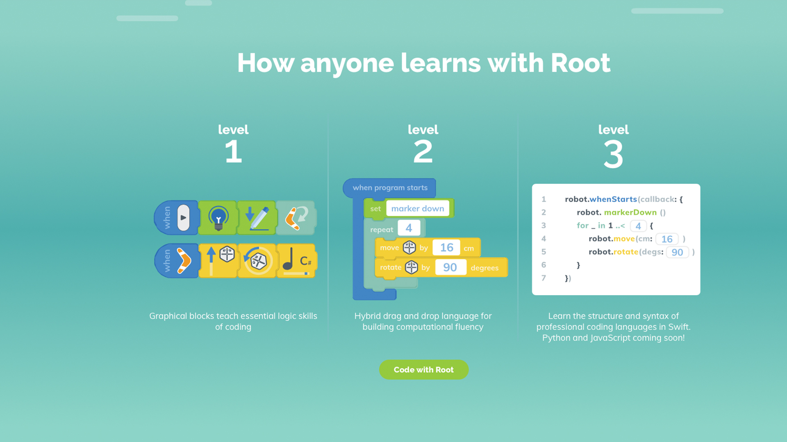Click the move forward arrow block
Viewport: 787px width, 442px height.
point(218,261)
